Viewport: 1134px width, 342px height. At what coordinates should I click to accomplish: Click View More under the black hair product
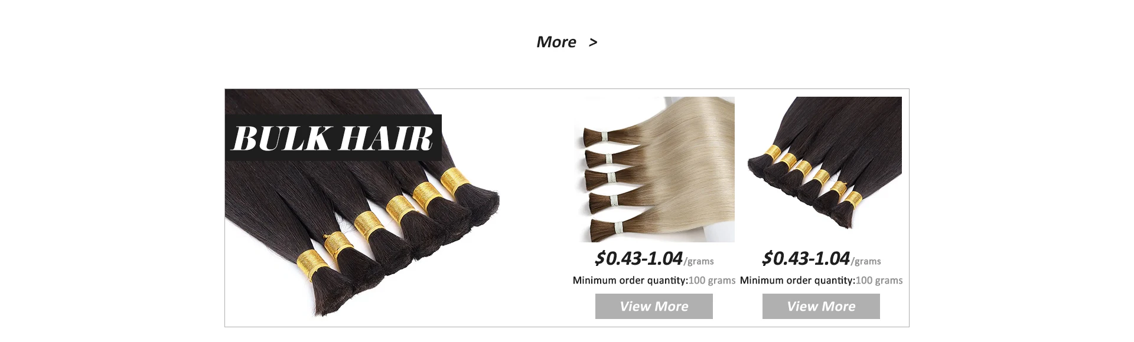821,306
